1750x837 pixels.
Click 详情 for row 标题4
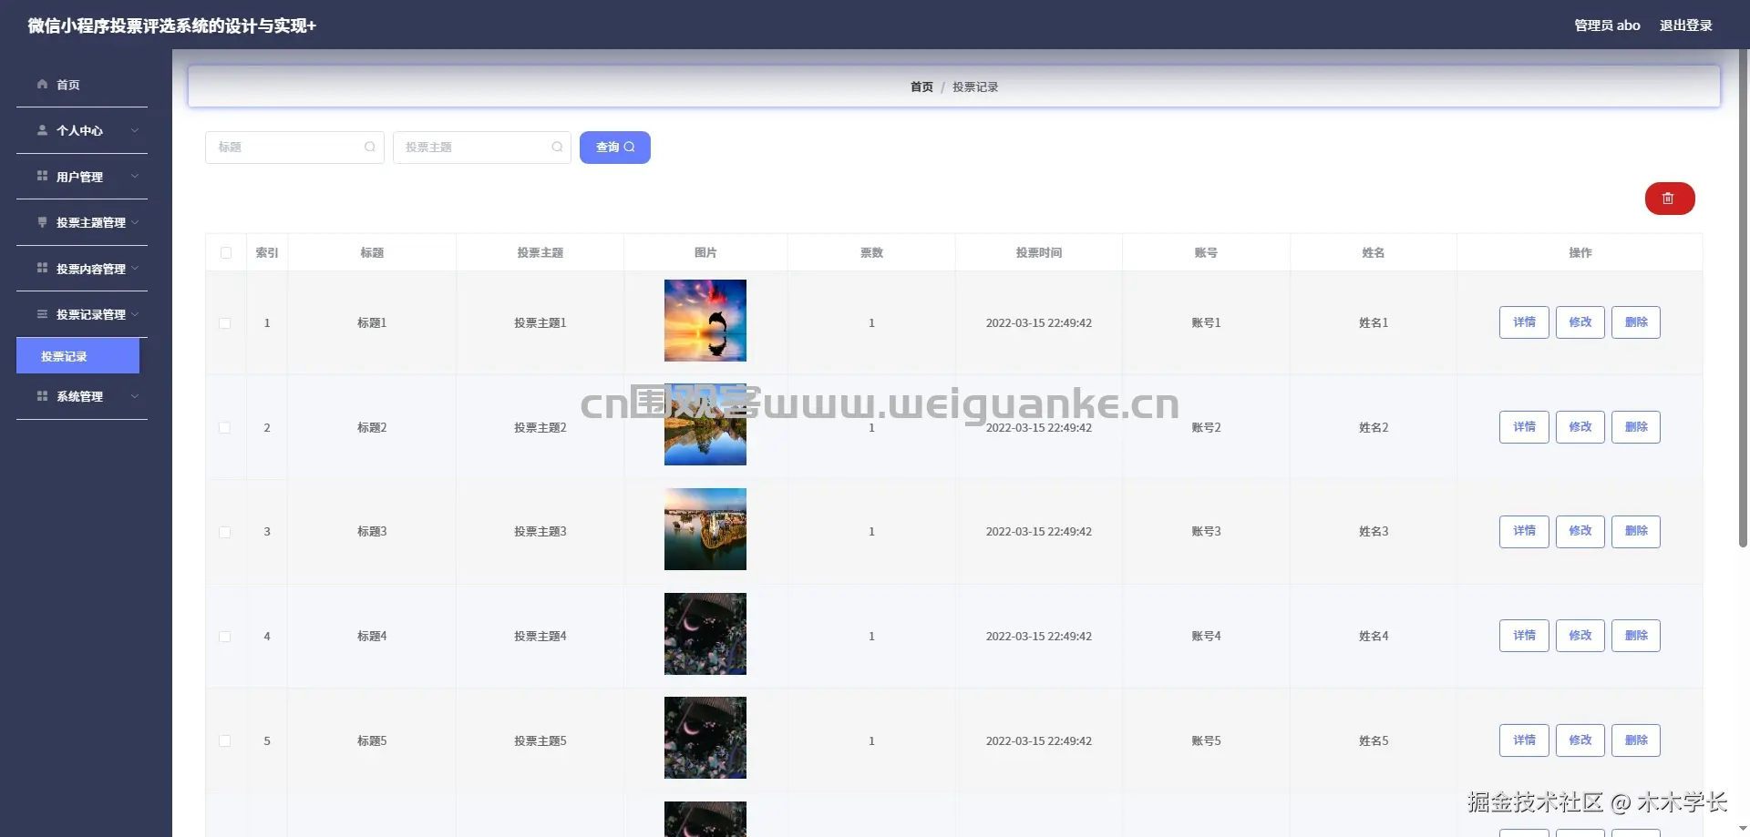[1524, 636]
